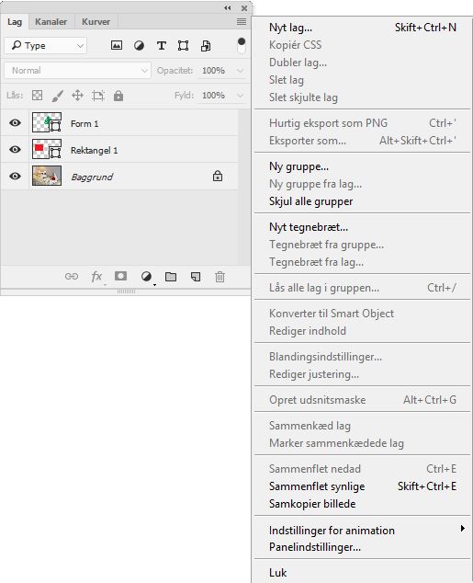This screenshot has width=473, height=583.
Task: Select the Baggrund layer thumbnail
Action: tap(47, 176)
